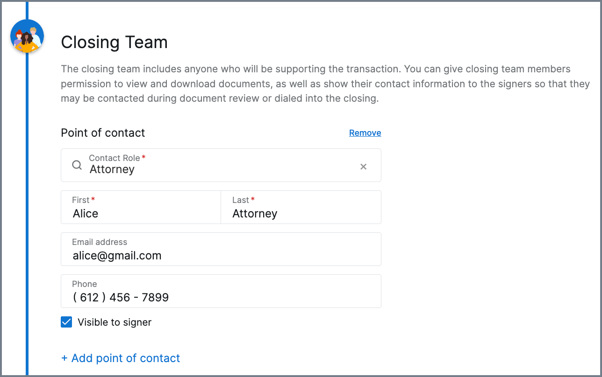Click the Point of contact section title
Viewport: 602px width, 377px height.
103,133
